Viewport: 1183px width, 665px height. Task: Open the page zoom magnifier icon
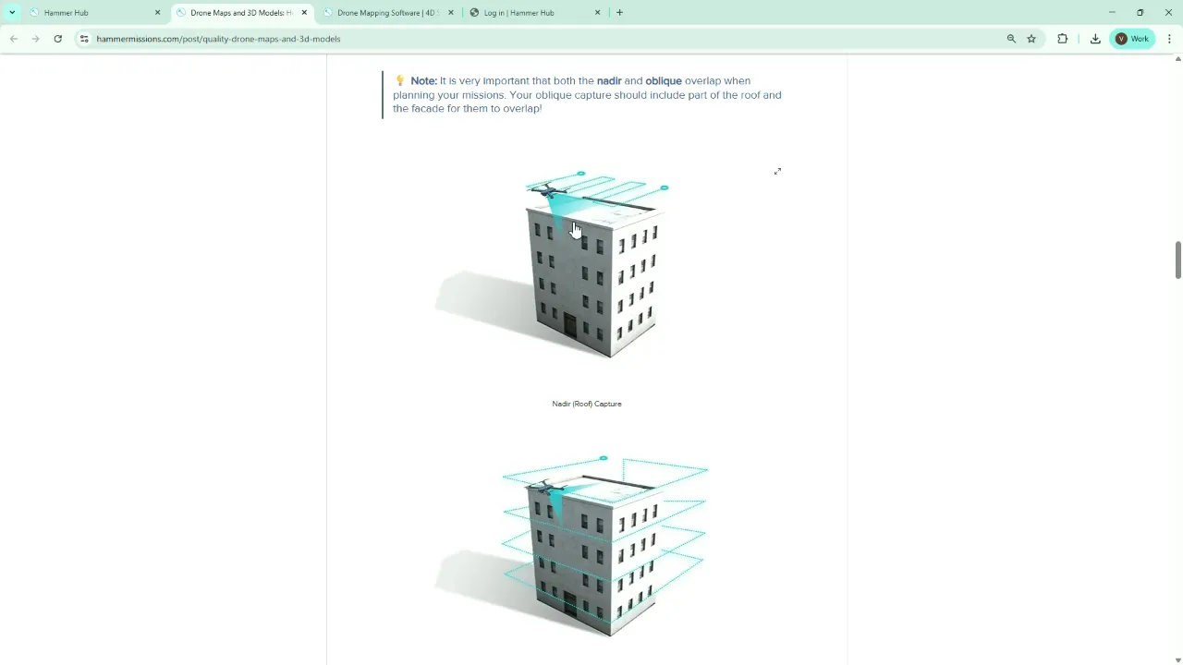pyautogui.click(x=1011, y=39)
